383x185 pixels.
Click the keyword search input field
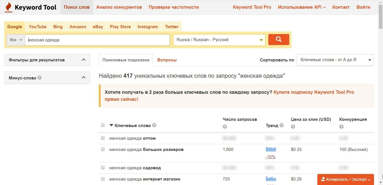point(97,40)
